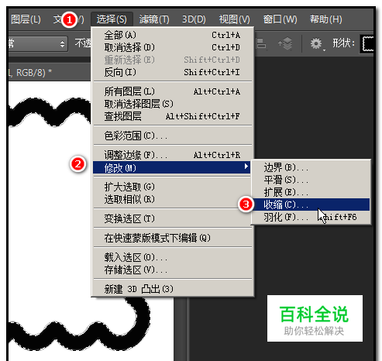The image size is (382, 361).
Task: Open the 帮助(H) menu
Action: 326,19
